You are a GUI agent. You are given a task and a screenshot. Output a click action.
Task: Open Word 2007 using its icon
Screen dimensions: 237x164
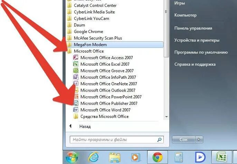[76, 110]
